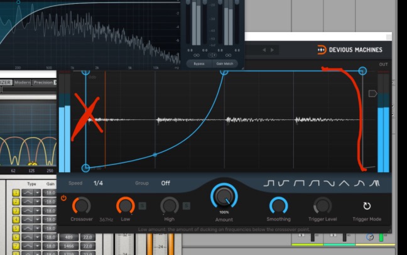Click the blue pan knob in the Ableton mixer
Screen dimensions: 407x255
pyautogui.click(x=370, y=237)
